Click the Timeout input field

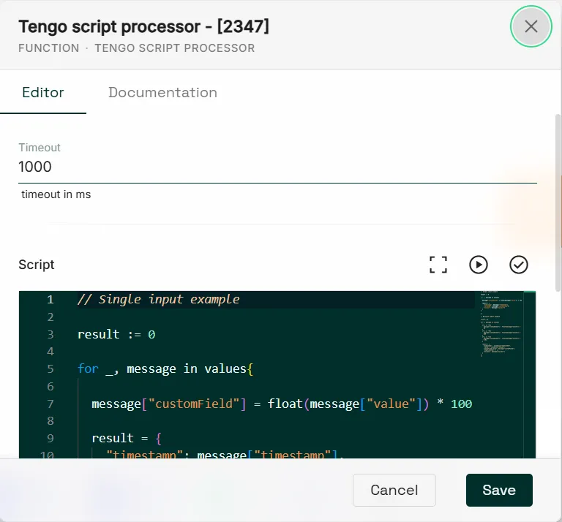[x=278, y=167]
